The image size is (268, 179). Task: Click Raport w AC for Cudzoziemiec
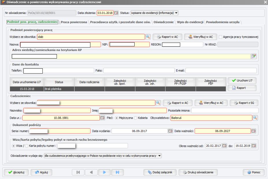[178, 103]
